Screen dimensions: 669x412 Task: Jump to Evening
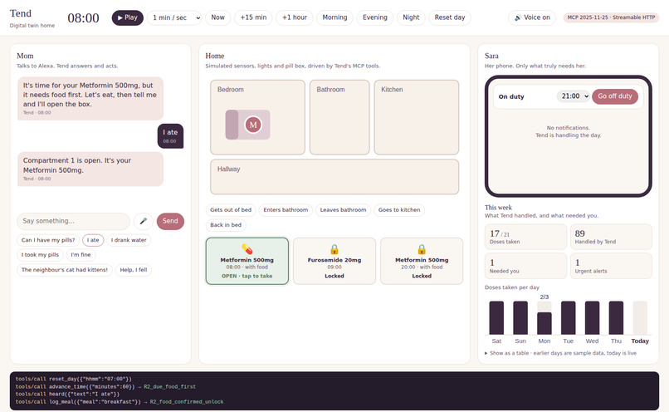coord(375,17)
